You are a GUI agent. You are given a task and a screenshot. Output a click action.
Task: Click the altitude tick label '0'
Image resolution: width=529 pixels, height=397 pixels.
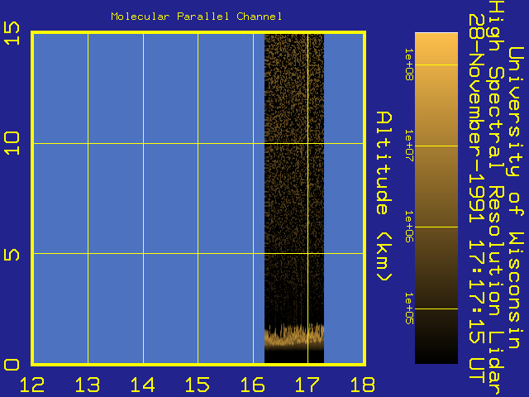coord(12,365)
